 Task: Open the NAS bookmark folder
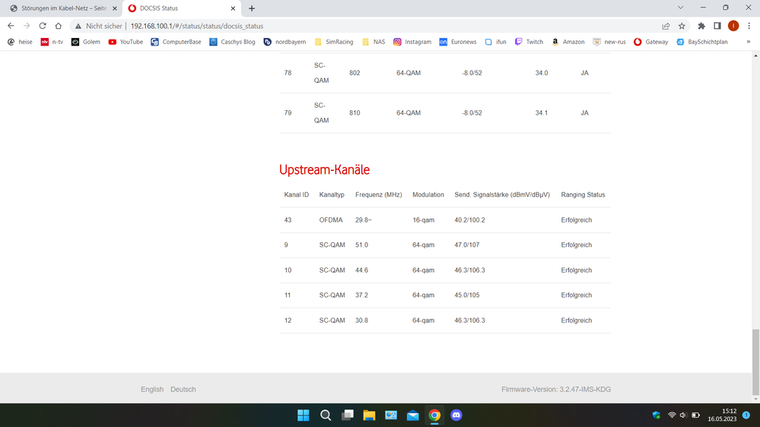click(374, 42)
